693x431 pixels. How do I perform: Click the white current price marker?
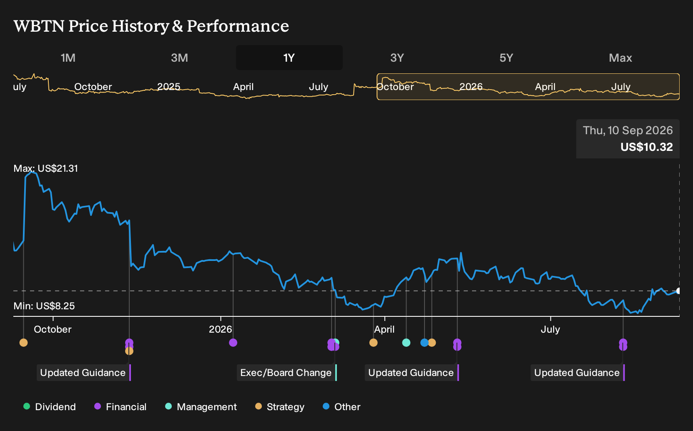coord(679,291)
